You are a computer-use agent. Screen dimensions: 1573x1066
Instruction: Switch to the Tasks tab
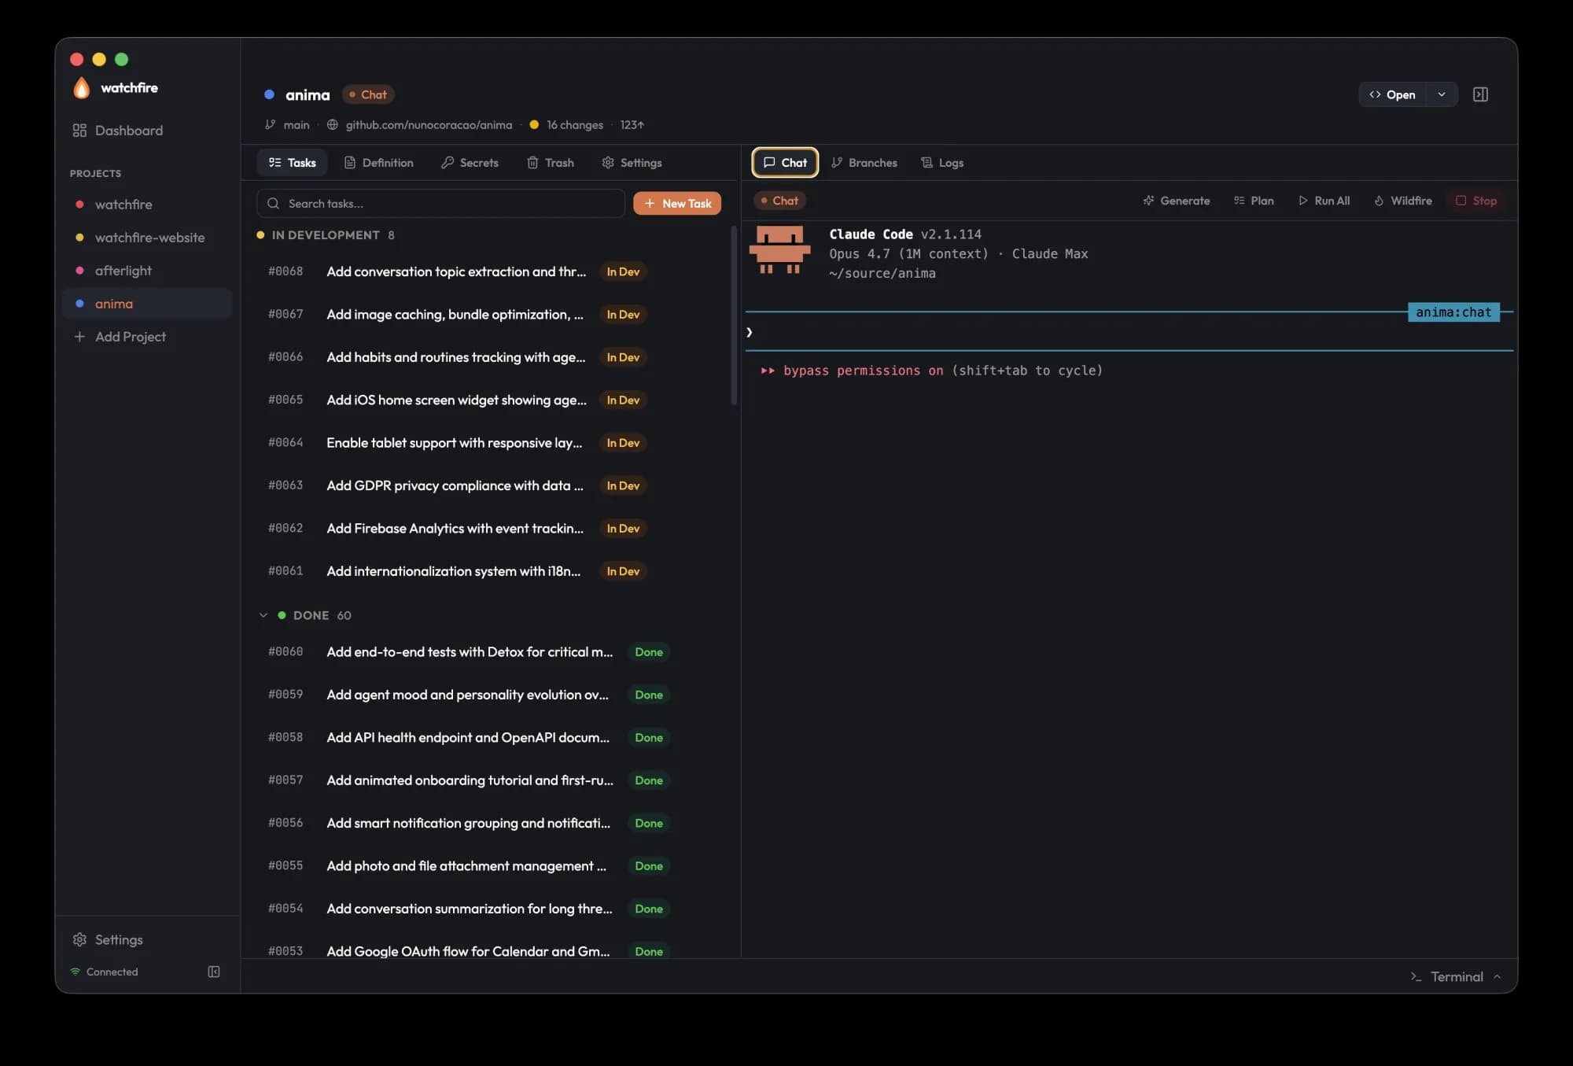292,162
